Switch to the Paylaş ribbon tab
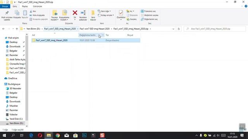This screenshot has width=248, height=139. pos(25,7)
